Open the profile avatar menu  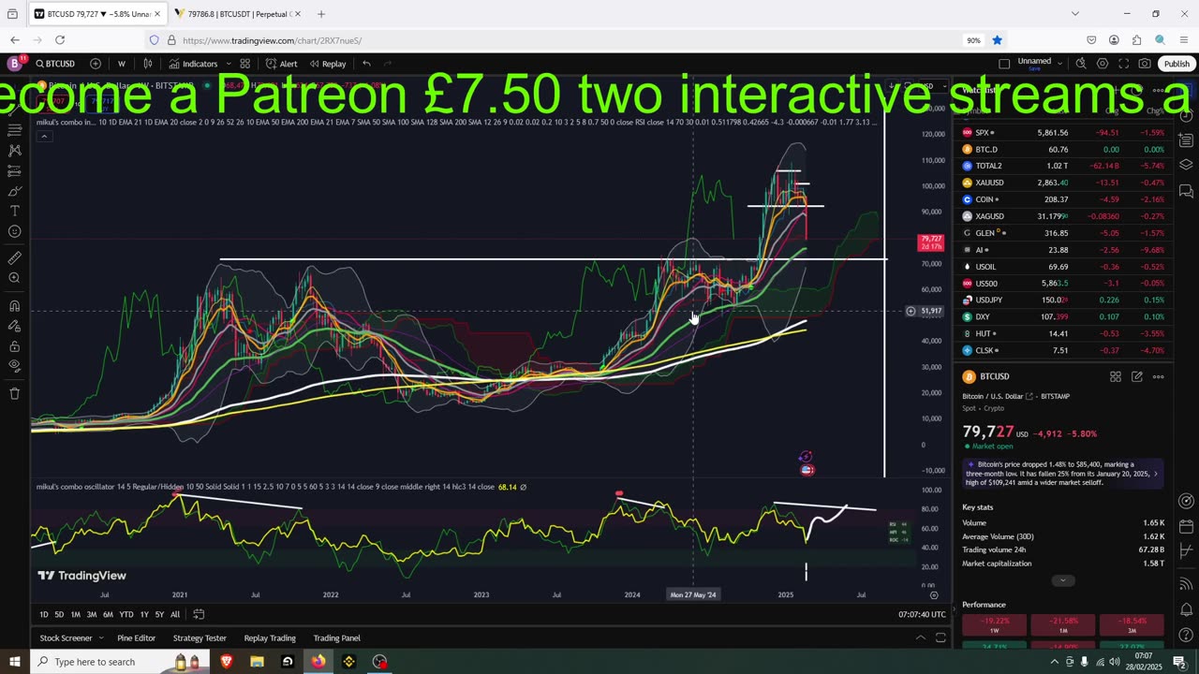(14, 64)
